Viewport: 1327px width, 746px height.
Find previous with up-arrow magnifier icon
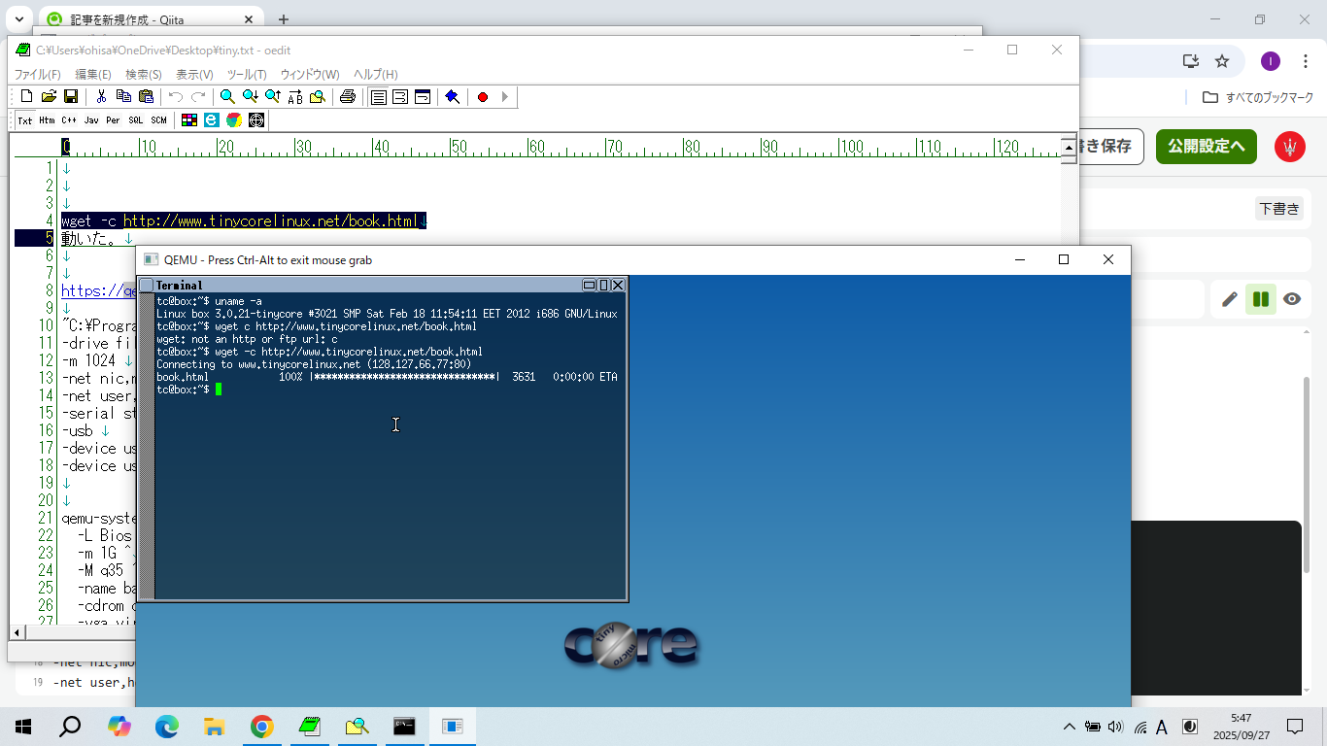pyautogui.click(x=273, y=96)
